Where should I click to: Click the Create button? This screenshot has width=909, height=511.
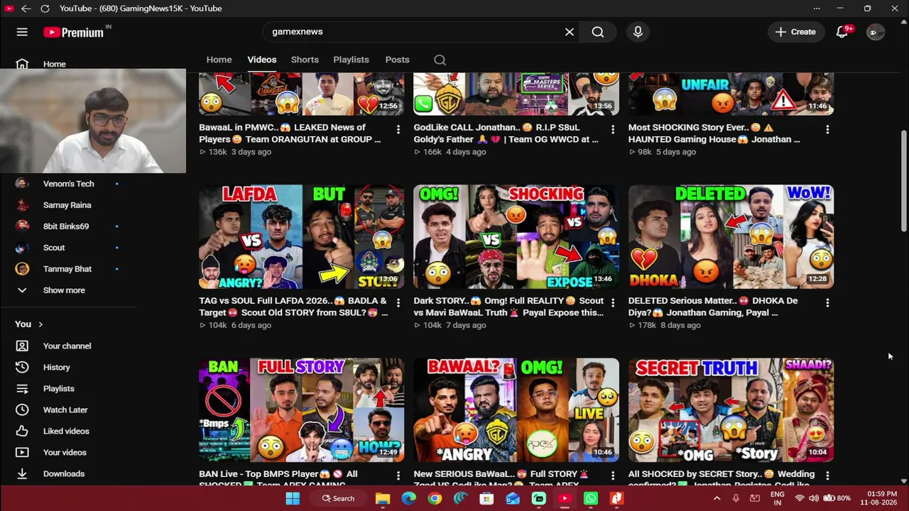[x=795, y=32]
